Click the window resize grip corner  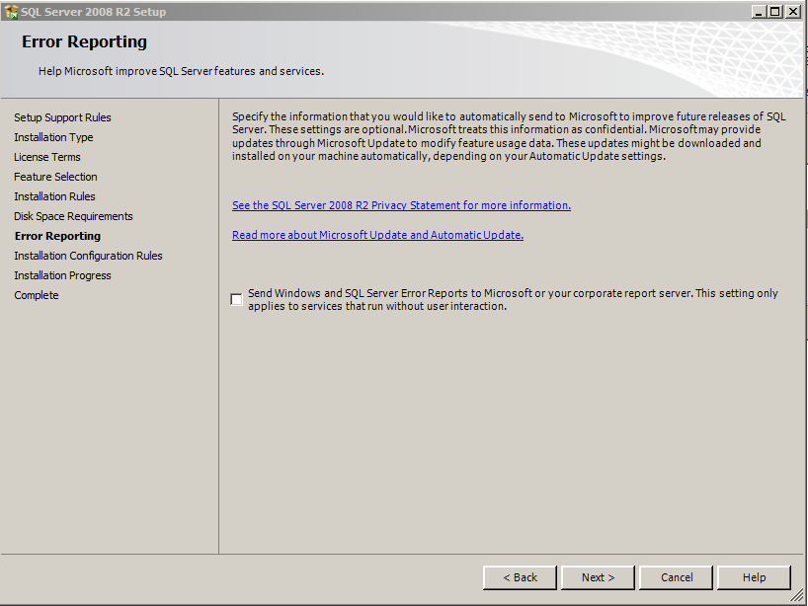[798, 596]
